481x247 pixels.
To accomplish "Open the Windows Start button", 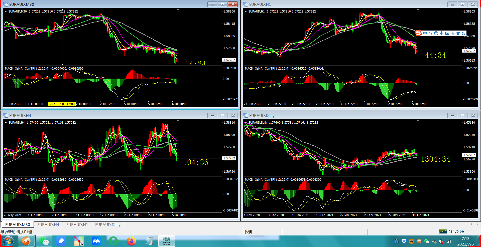I will coord(8,241).
